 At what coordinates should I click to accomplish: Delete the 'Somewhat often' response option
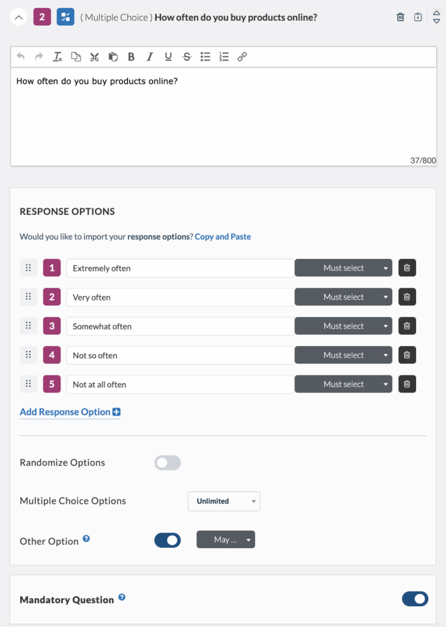[407, 326]
